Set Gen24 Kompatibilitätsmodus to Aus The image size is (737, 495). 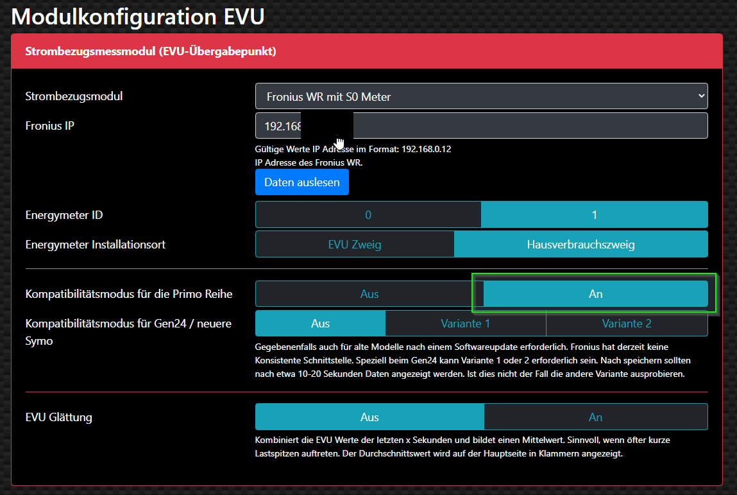tap(320, 324)
